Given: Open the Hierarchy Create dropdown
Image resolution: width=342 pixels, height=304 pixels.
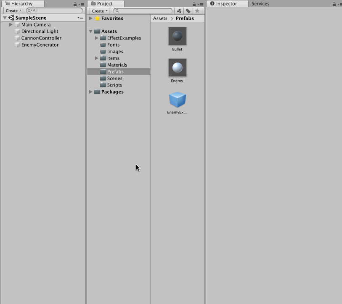Looking at the screenshot, I should click(x=13, y=10).
